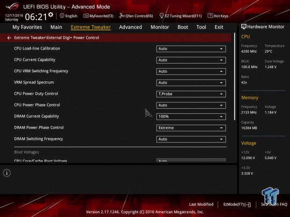
Task: Open Qfan Control(F6)
Action: (136, 16)
